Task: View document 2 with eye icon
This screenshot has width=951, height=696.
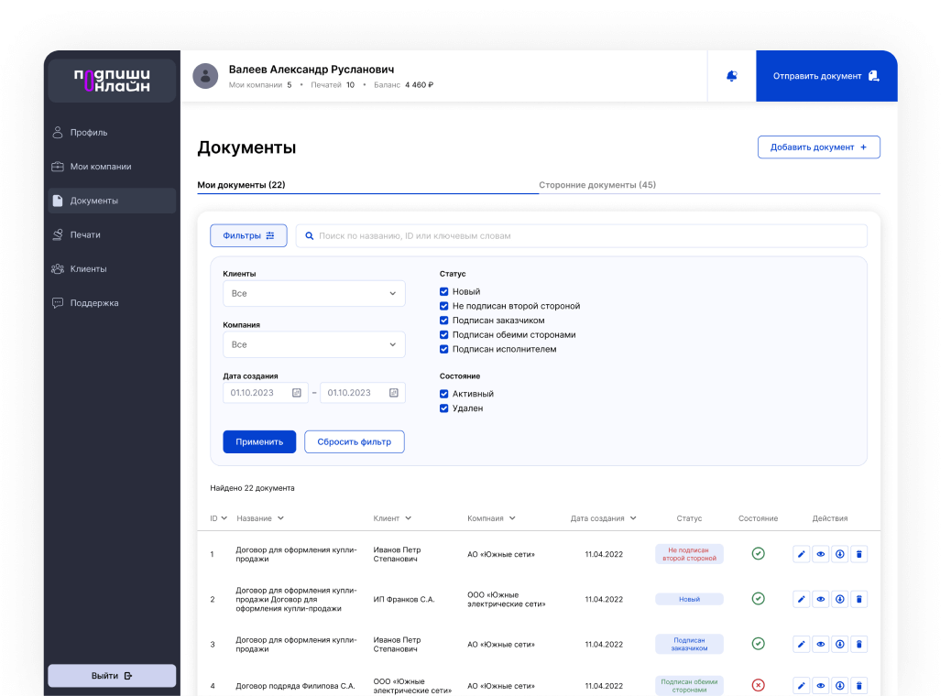Action: (x=821, y=599)
